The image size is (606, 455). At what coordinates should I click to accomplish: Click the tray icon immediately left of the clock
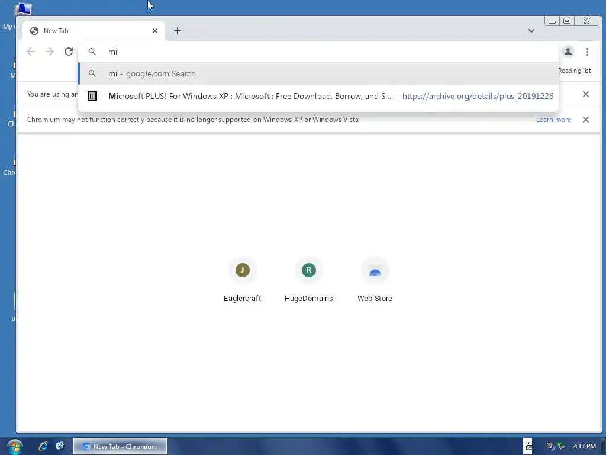click(561, 446)
